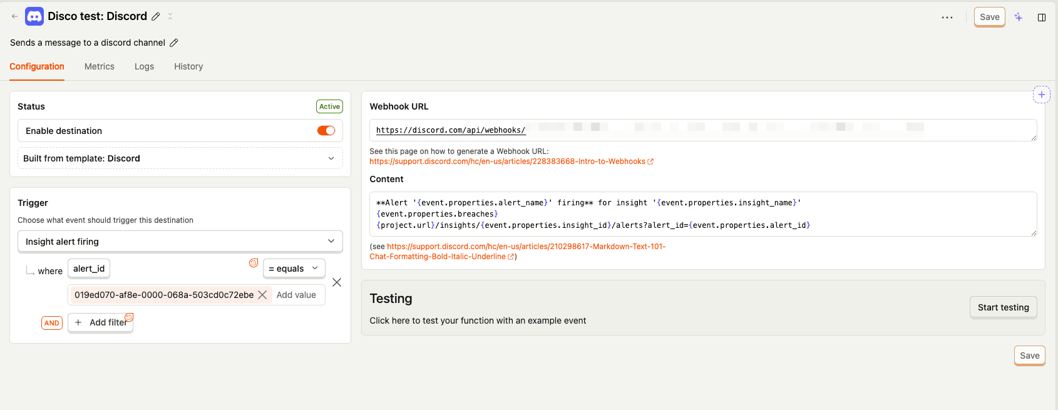Click Start testing button
Viewport: 1058px width, 410px height.
tap(1004, 307)
